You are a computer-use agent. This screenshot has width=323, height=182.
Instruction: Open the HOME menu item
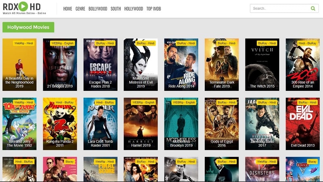(x=67, y=8)
